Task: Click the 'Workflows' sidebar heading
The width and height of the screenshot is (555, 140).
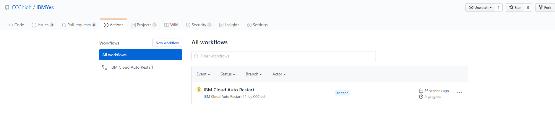Action: [109, 43]
